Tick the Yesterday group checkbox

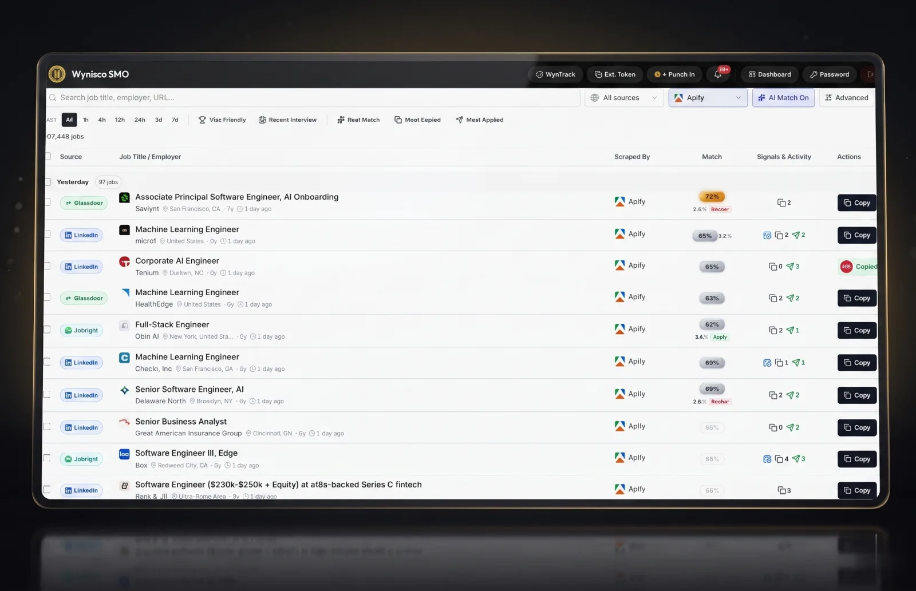coord(48,182)
